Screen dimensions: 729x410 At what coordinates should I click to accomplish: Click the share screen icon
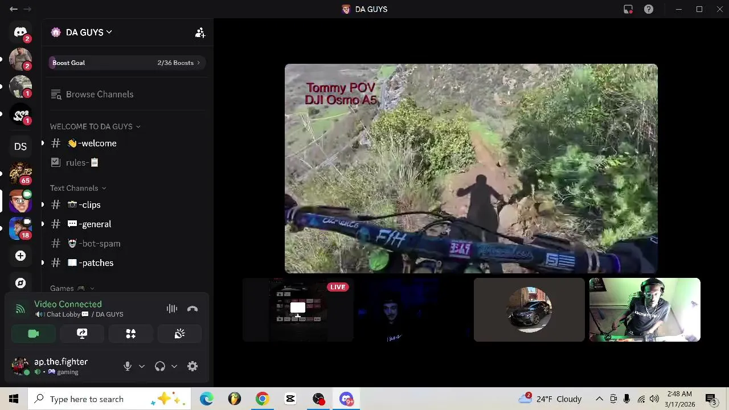82,334
